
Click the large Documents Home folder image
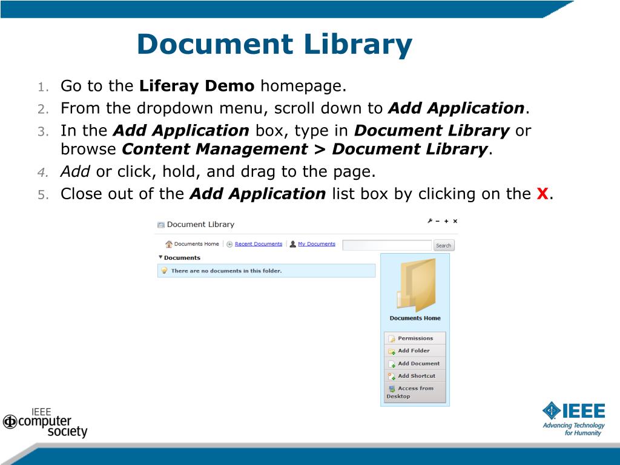click(x=416, y=285)
